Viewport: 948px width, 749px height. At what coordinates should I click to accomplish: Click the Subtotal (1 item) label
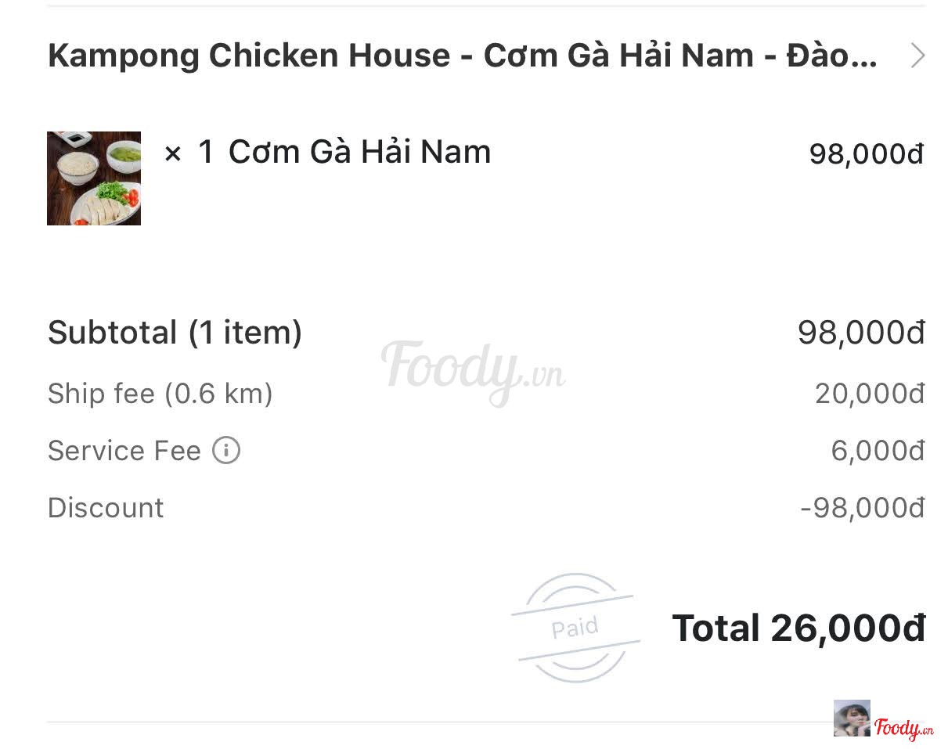175,333
